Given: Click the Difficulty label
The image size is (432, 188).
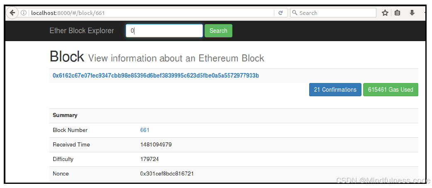Looking at the screenshot, I should pos(63,159).
